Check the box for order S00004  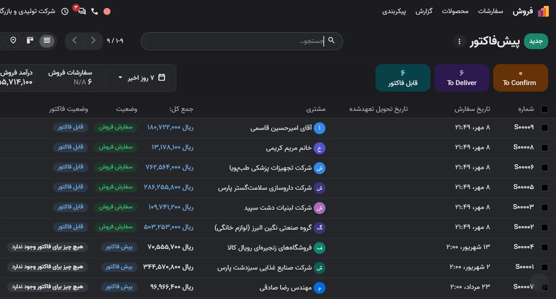545,247
